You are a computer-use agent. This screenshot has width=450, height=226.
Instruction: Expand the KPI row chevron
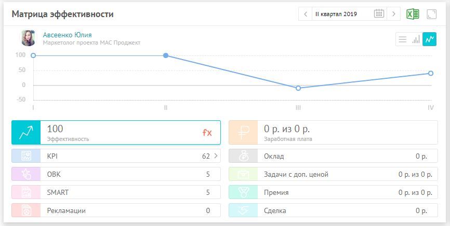pyautogui.click(x=216, y=156)
